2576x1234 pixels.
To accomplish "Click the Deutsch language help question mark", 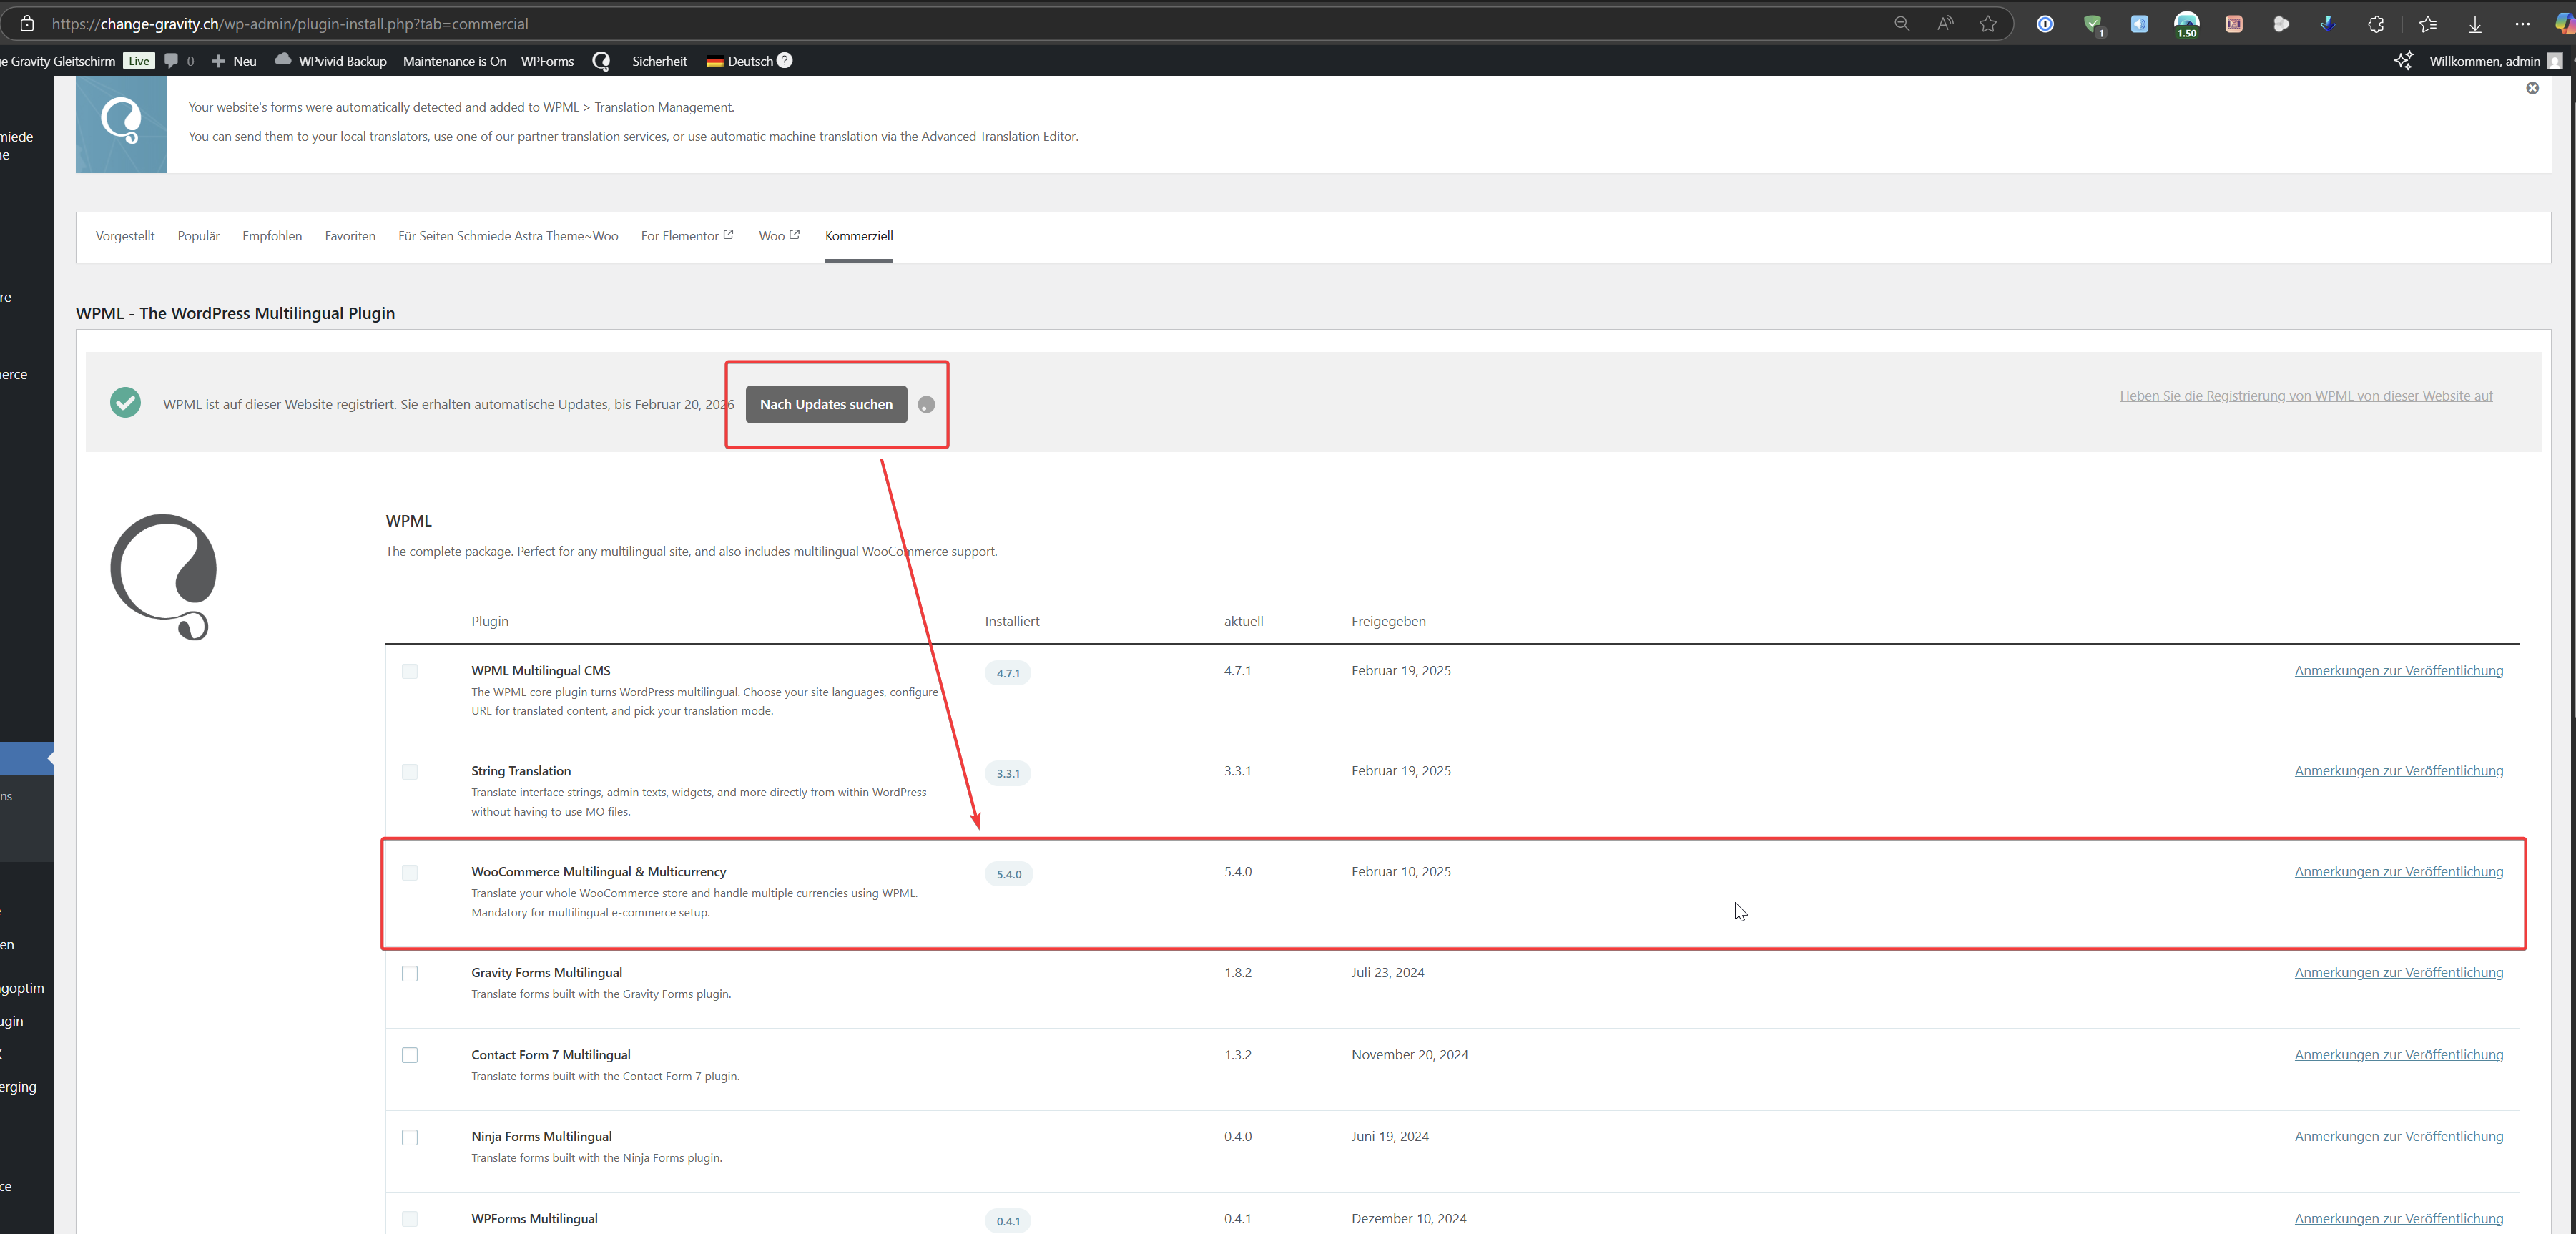I will (785, 60).
